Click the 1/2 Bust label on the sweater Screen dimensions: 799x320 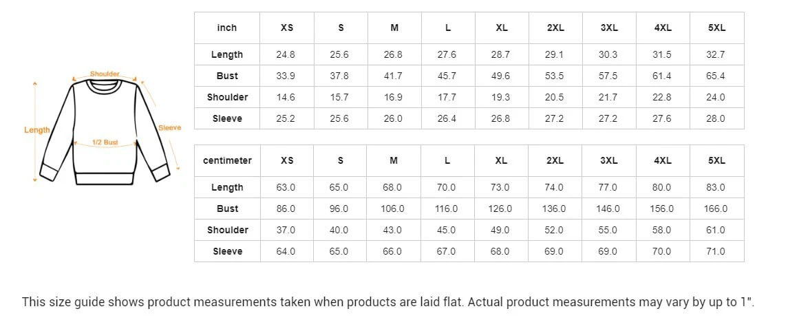pyautogui.click(x=105, y=142)
